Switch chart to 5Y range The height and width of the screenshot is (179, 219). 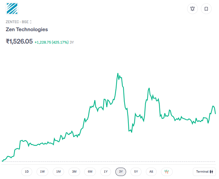point(136,172)
